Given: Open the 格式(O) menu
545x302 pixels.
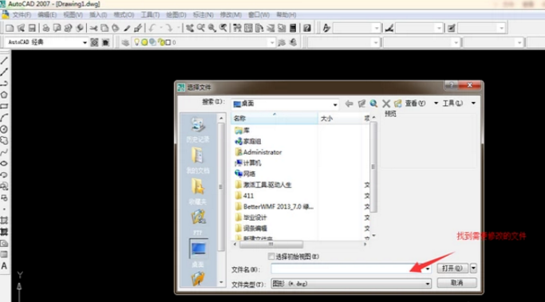Looking at the screenshot, I should [x=124, y=15].
